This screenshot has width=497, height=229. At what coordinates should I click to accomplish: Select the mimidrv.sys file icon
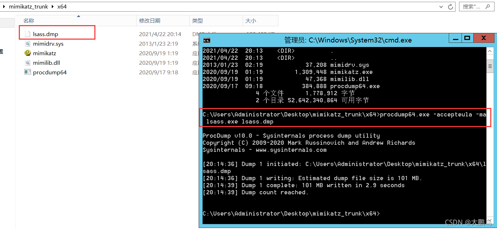point(27,44)
